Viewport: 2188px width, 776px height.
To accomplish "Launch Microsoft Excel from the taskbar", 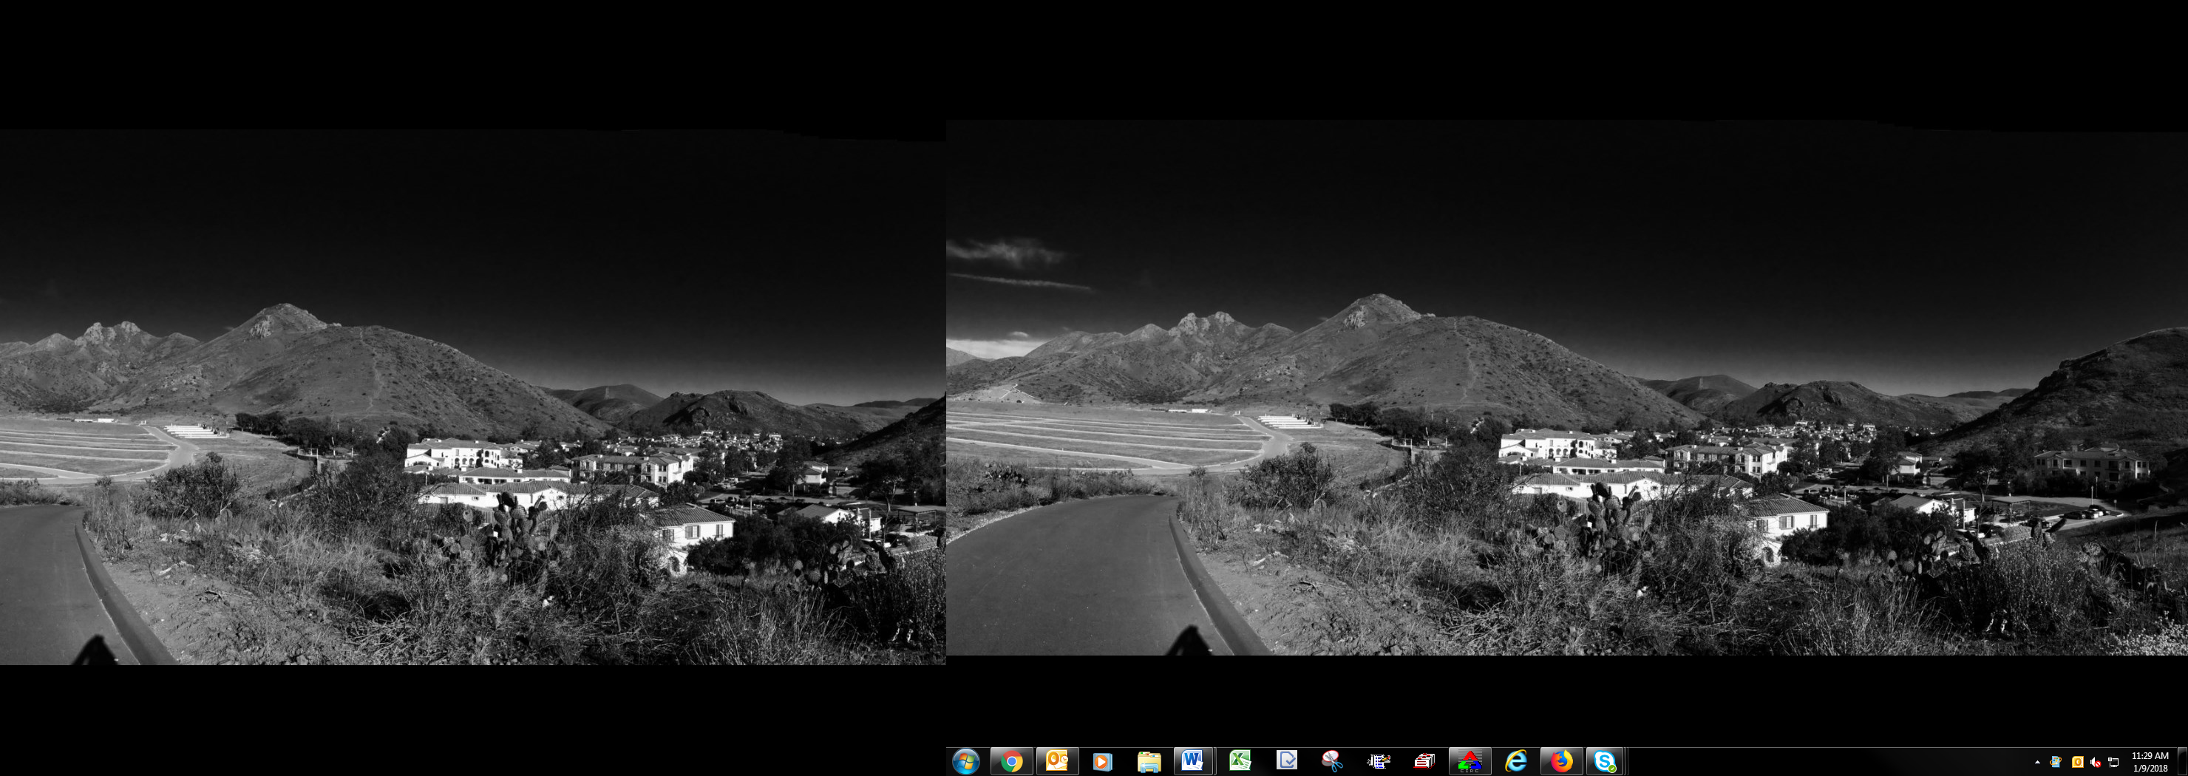I will pyautogui.click(x=1240, y=761).
